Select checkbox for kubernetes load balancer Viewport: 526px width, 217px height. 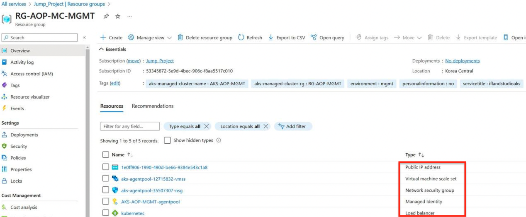tap(105, 213)
